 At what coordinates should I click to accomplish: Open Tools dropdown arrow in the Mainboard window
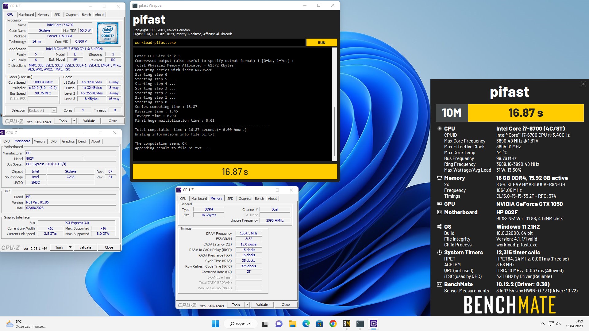[70, 247]
